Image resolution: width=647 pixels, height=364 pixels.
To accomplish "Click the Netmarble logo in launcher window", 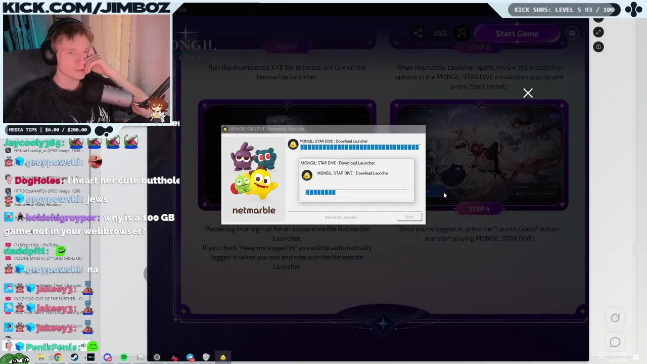I will coord(254,210).
